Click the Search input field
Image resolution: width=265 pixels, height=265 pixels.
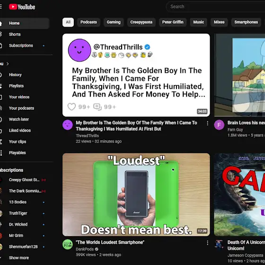point(215,7)
